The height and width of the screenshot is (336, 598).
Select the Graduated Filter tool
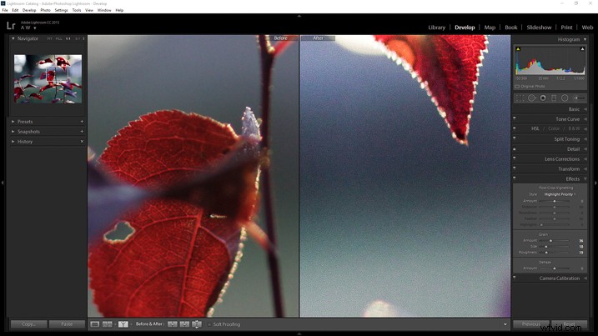554,98
